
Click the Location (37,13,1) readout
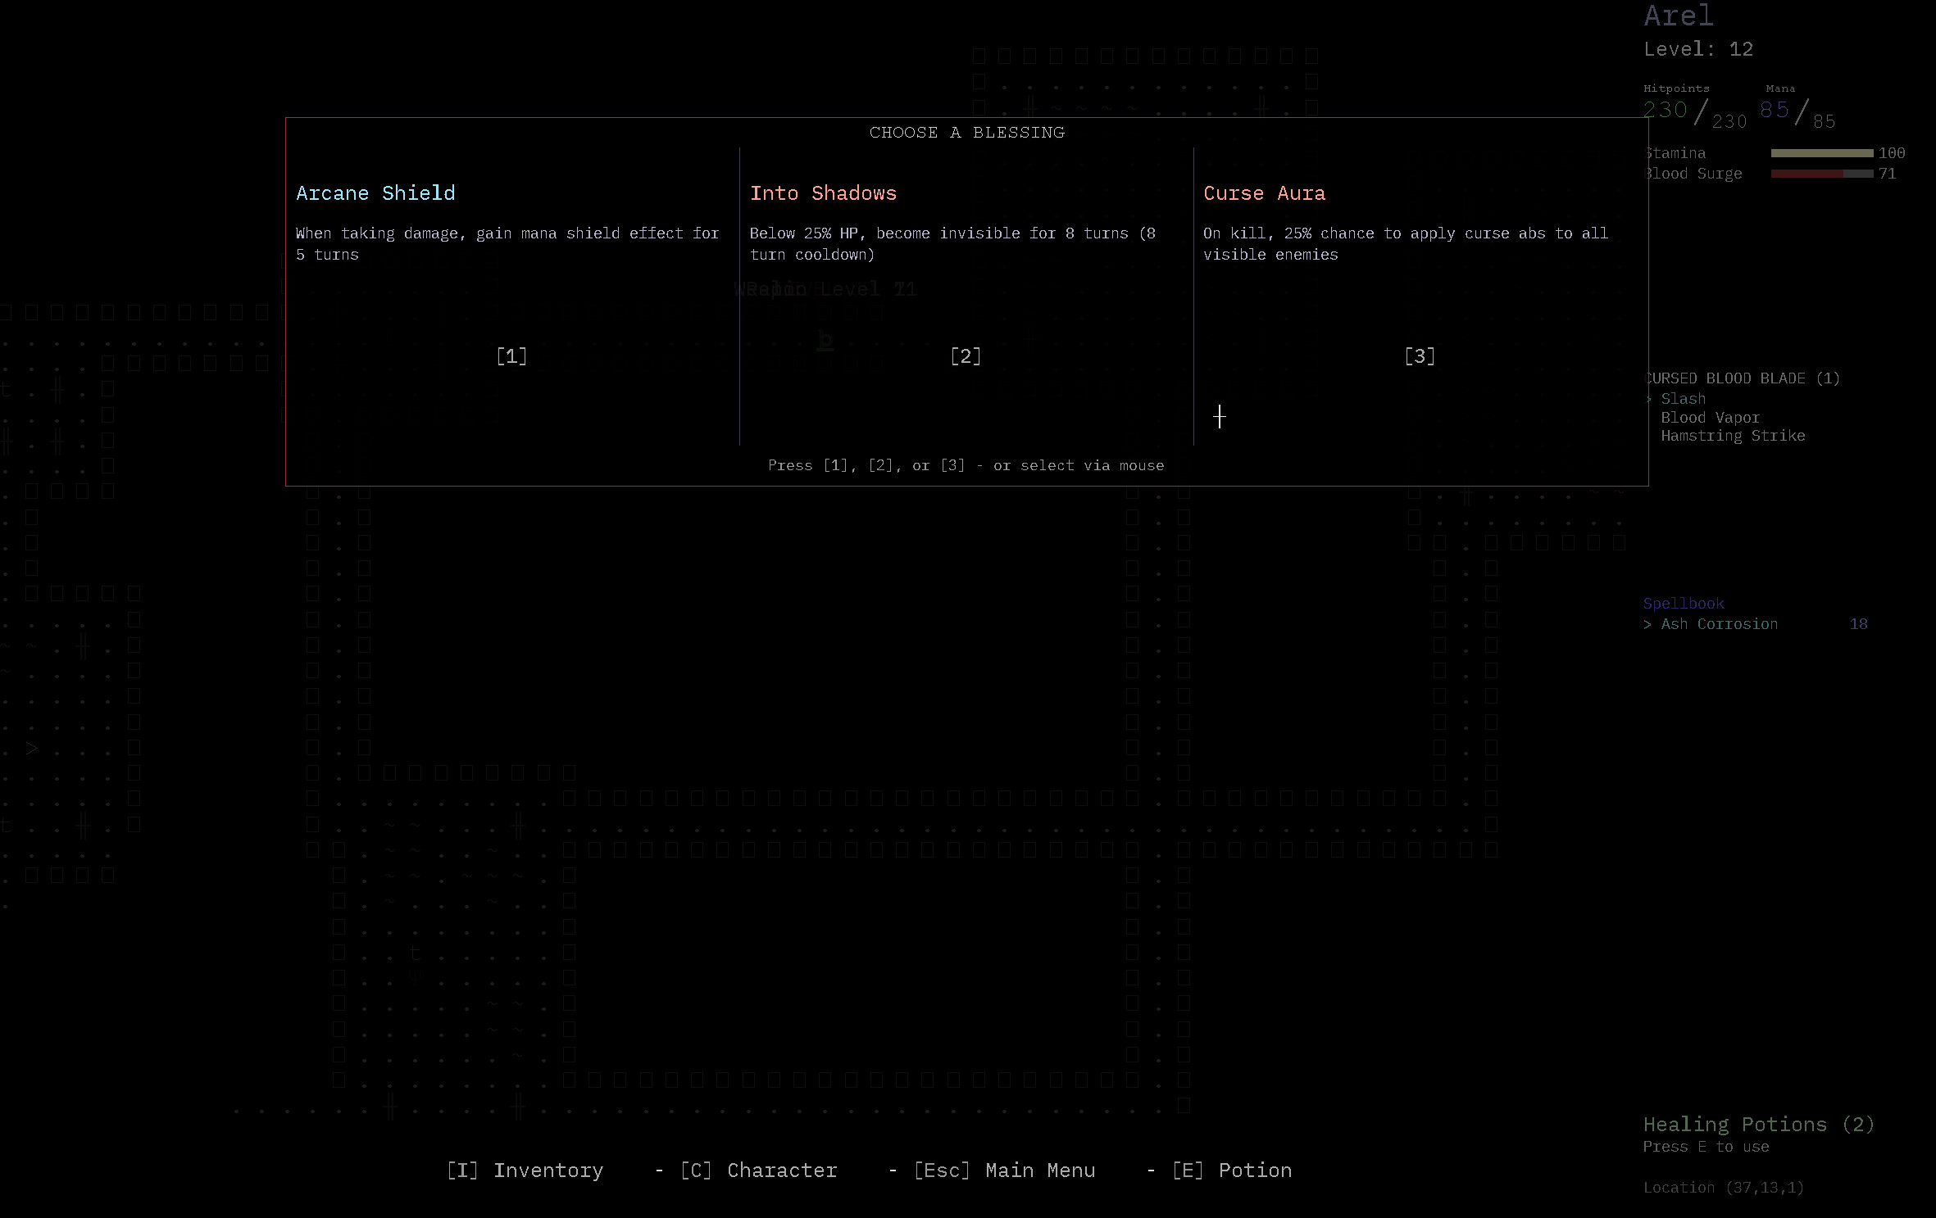click(x=1724, y=1188)
